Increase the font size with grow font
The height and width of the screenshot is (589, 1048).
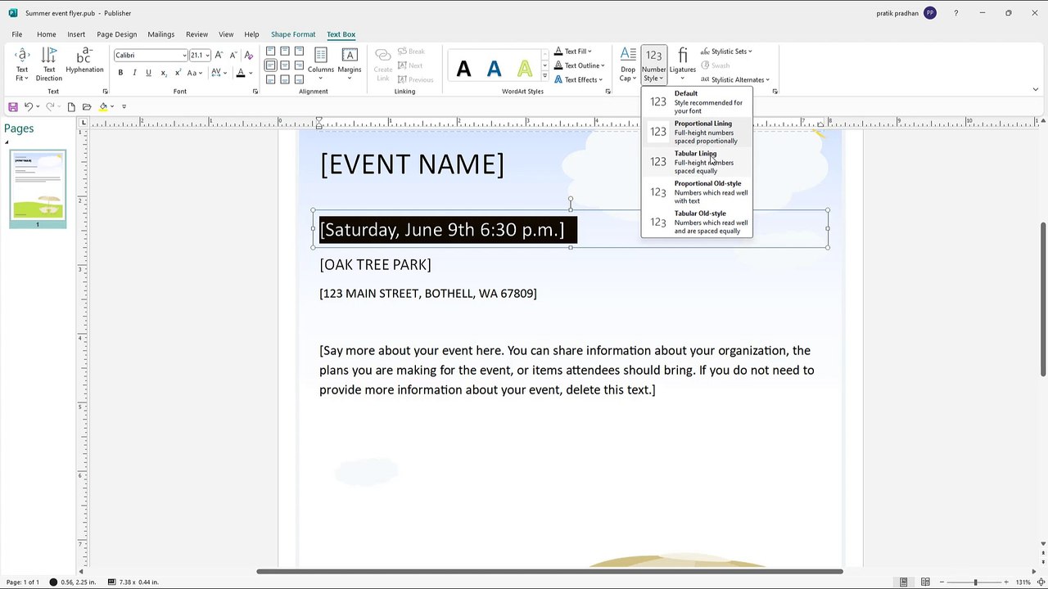pyautogui.click(x=219, y=55)
